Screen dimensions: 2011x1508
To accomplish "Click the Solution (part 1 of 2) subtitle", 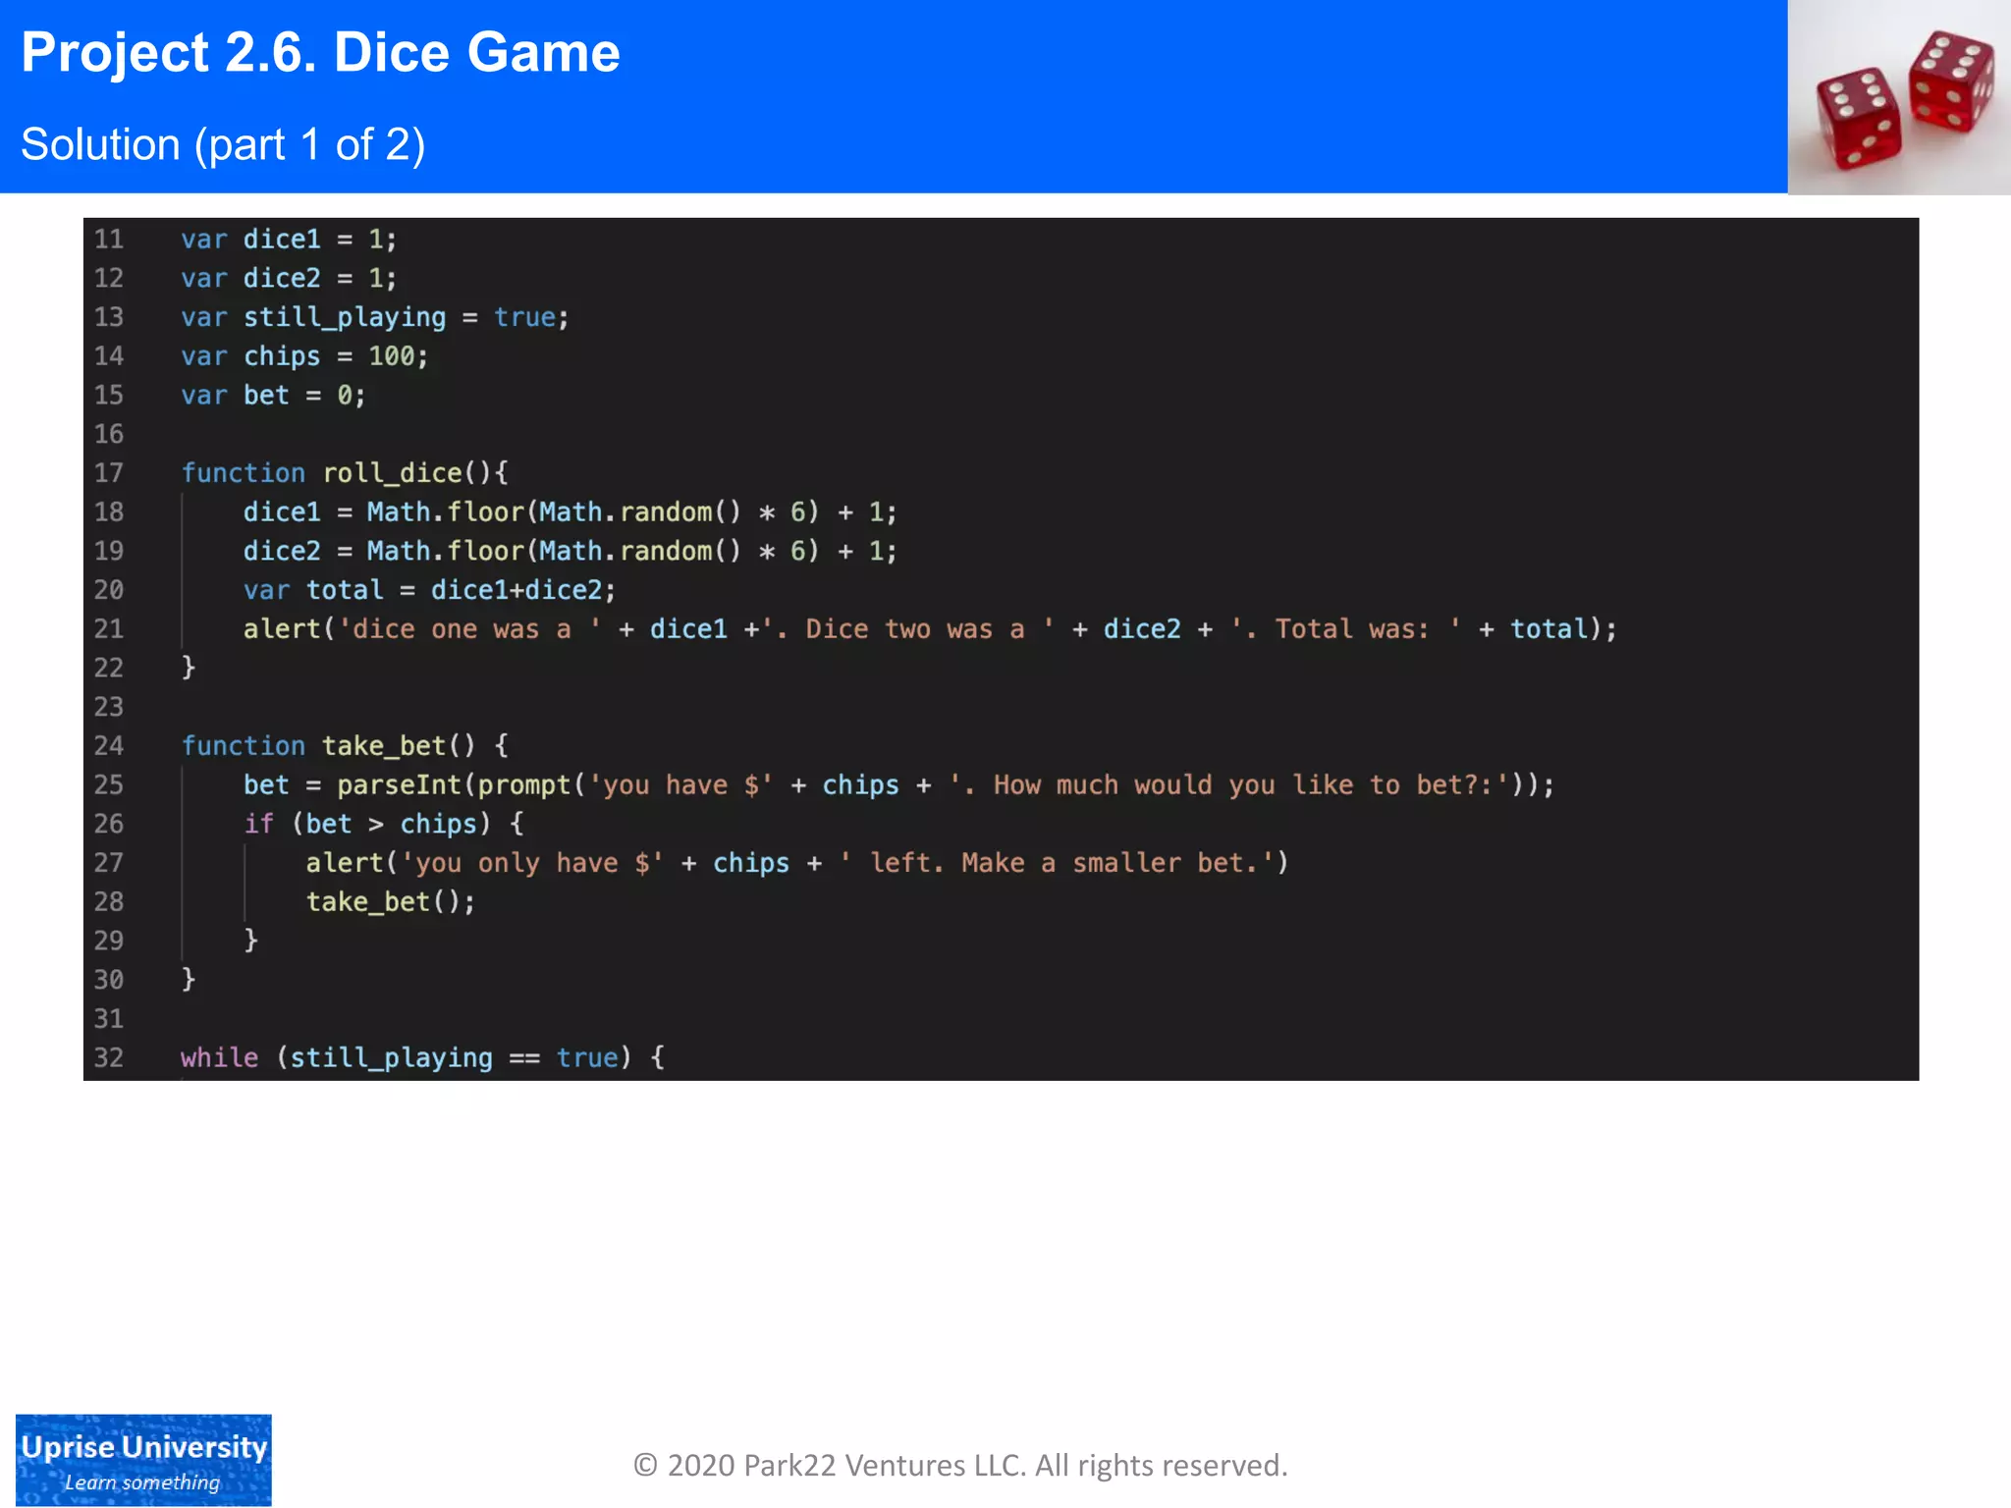I will pyautogui.click(x=223, y=144).
